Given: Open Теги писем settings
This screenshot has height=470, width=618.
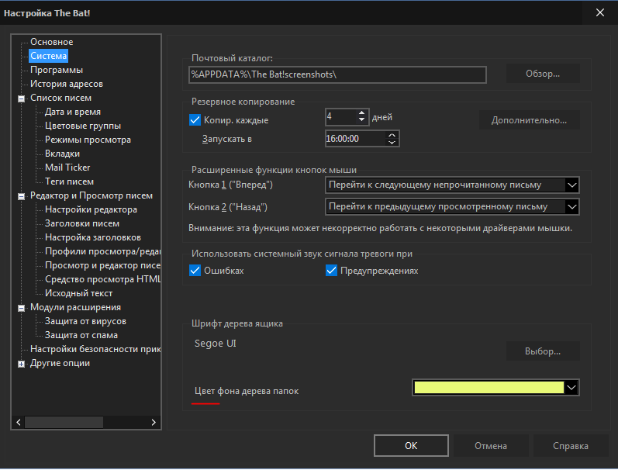Looking at the screenshot, I should (x=69, y=181).
